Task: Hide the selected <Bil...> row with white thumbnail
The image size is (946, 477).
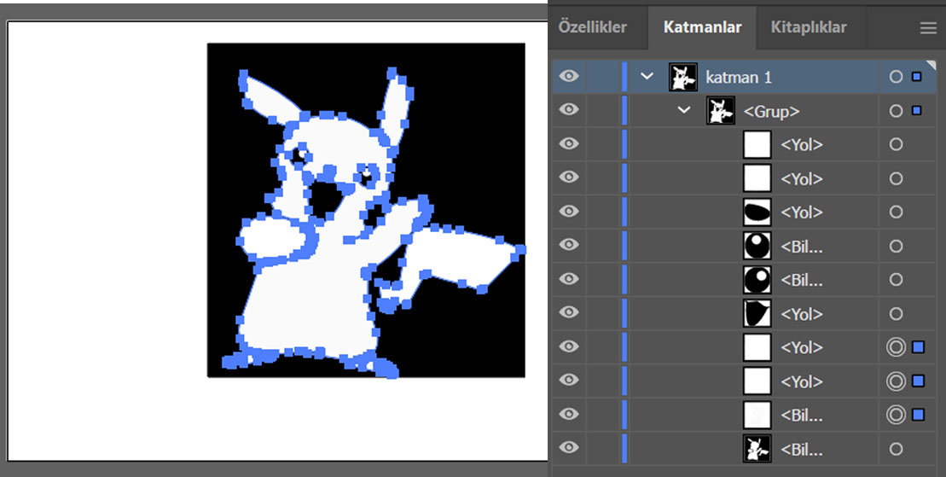Action: (x=569, y=414)
